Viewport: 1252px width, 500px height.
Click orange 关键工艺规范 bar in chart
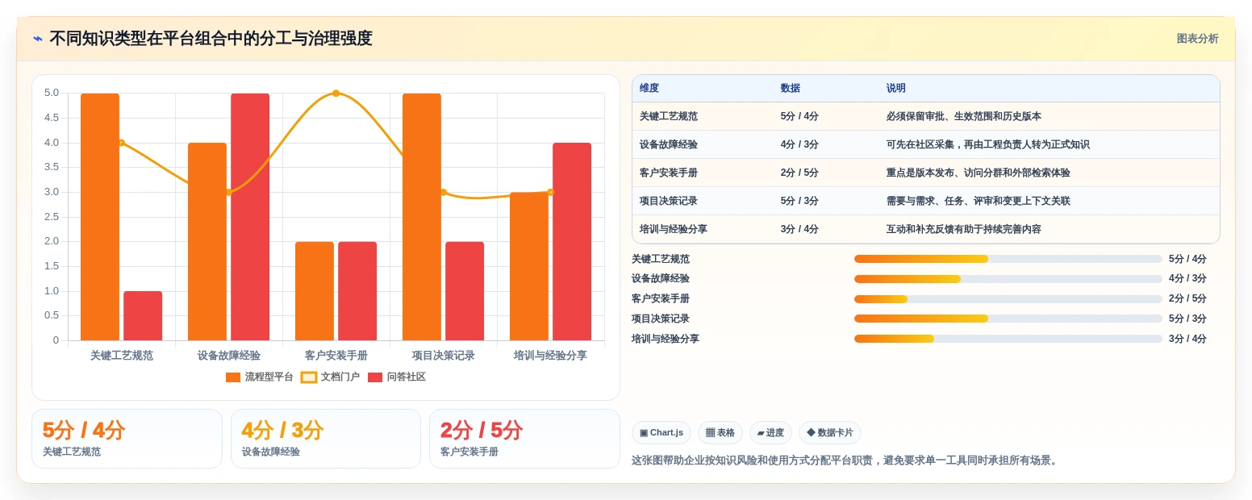pyautogui.click(x=100, y=217)
